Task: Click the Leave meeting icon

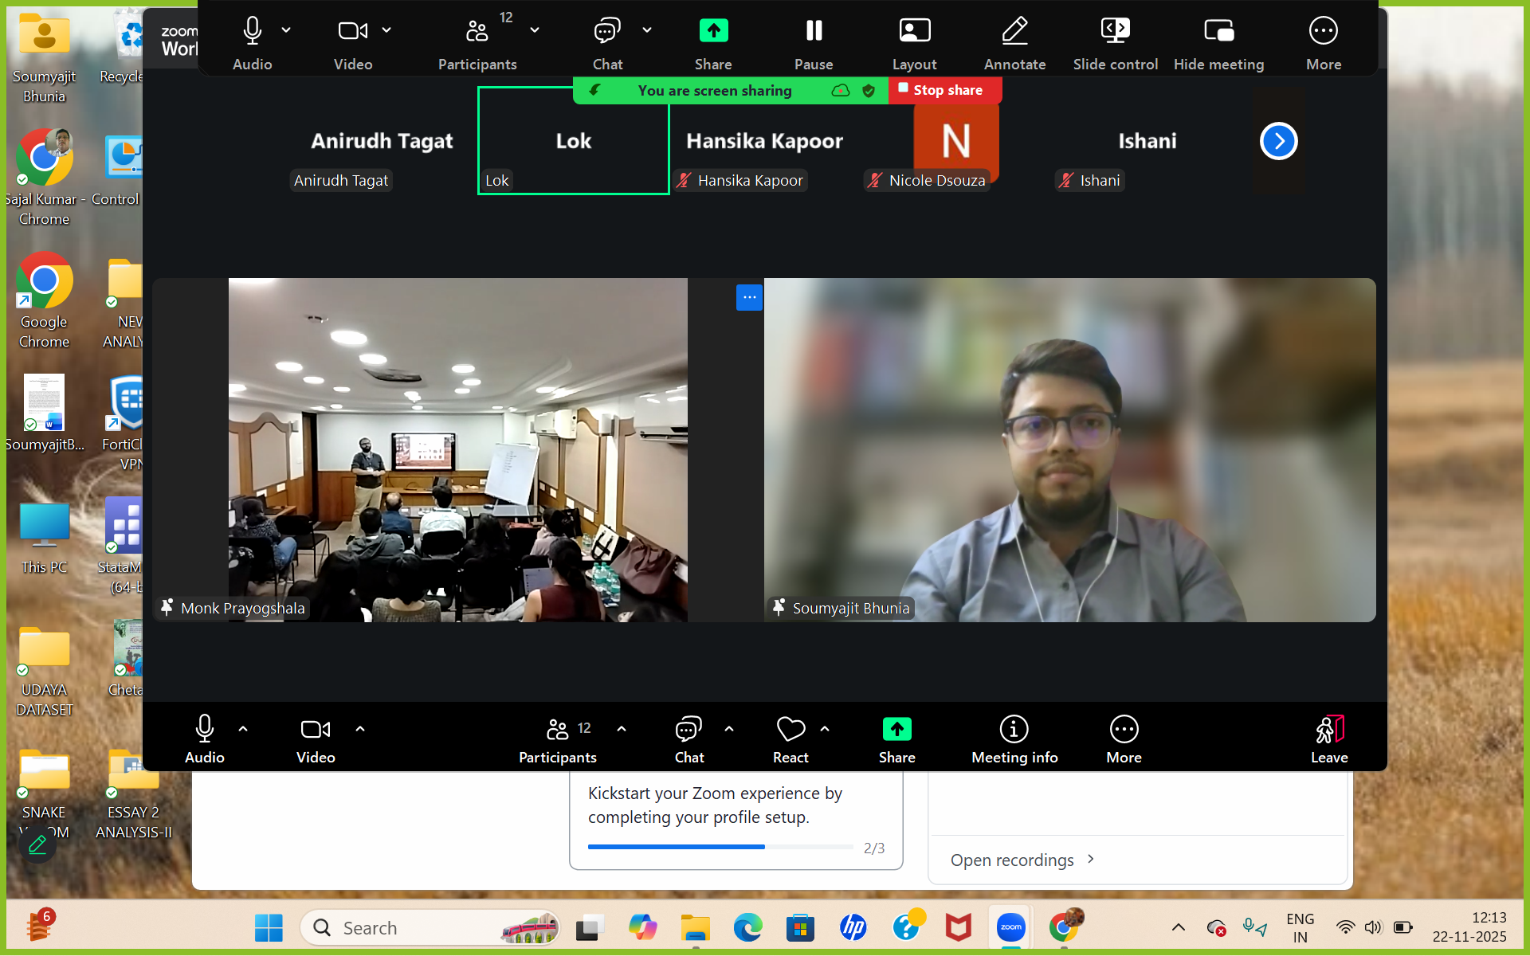Action: pyautogui.click(x=1329, y=730)
